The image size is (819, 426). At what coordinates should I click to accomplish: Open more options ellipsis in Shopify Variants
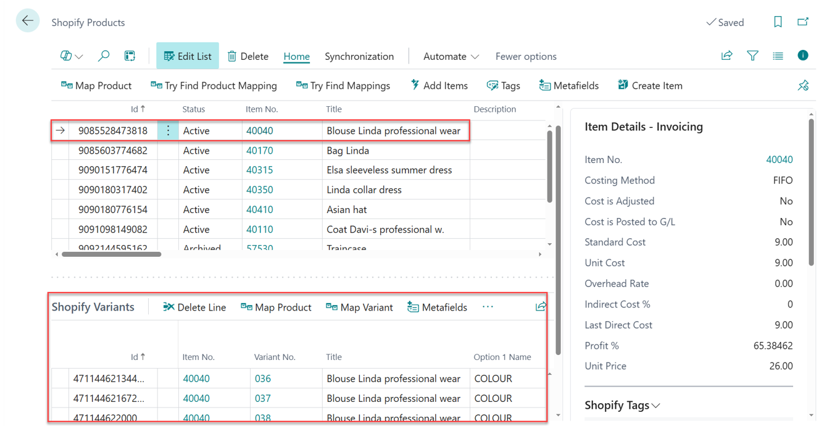(x=488, y=307)
